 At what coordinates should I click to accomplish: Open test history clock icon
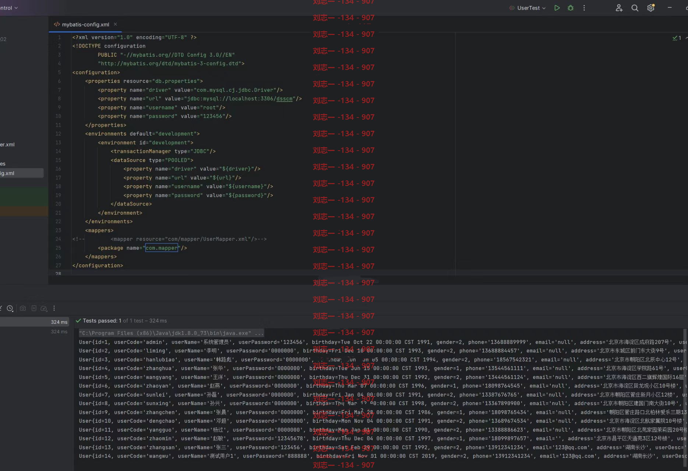10,308
